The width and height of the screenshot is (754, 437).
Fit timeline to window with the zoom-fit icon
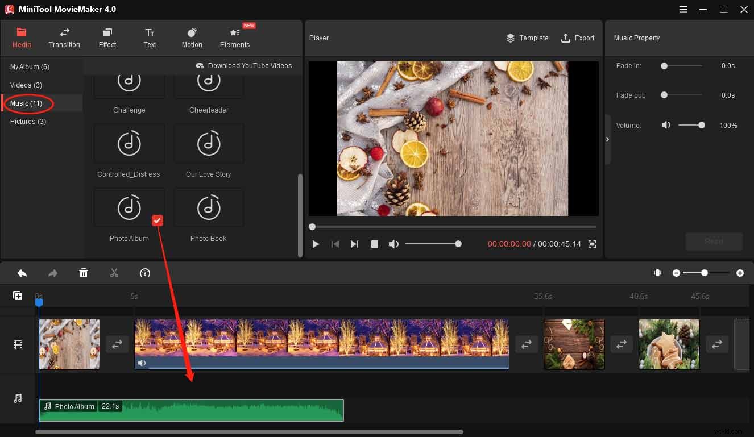(x=657, y=273)
